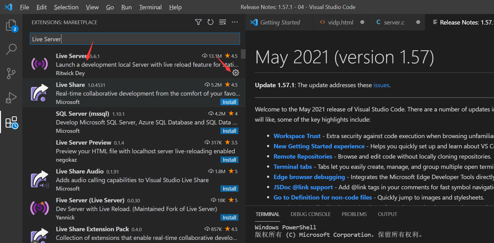Clear extensions search results
This screenshot has height=243, width=494.
tap(223, 22)
